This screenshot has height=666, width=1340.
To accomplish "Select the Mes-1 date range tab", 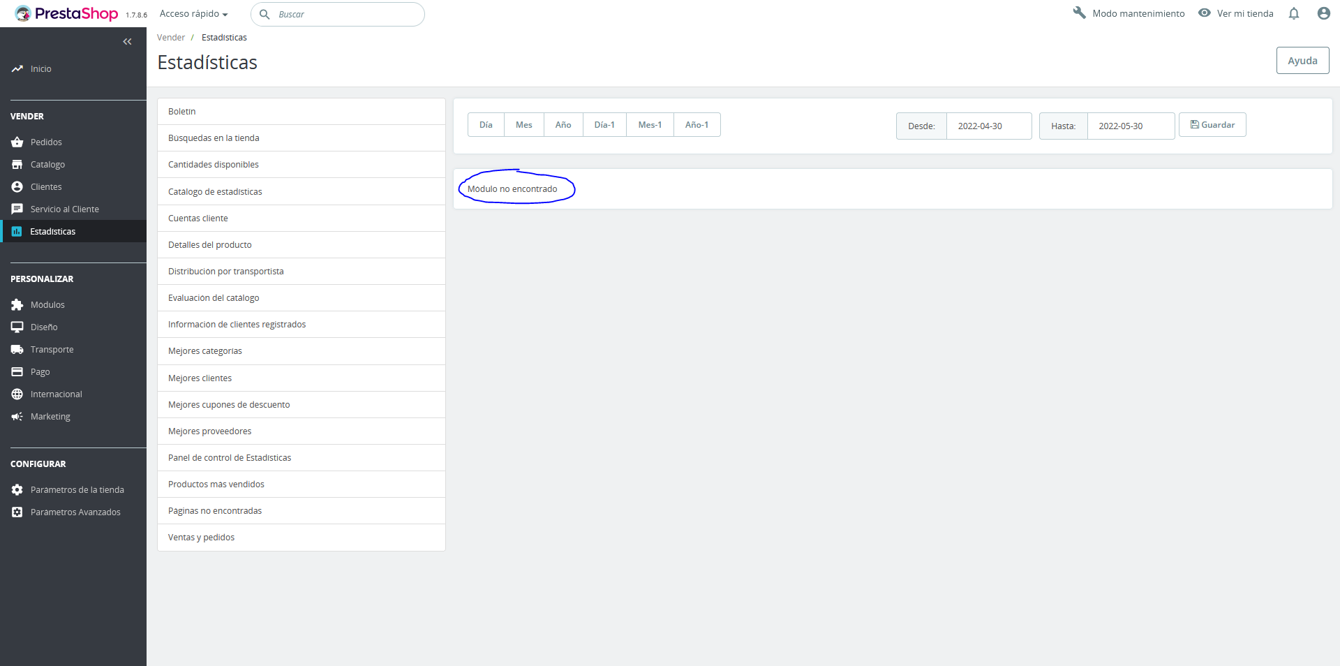I will point(650,125).
